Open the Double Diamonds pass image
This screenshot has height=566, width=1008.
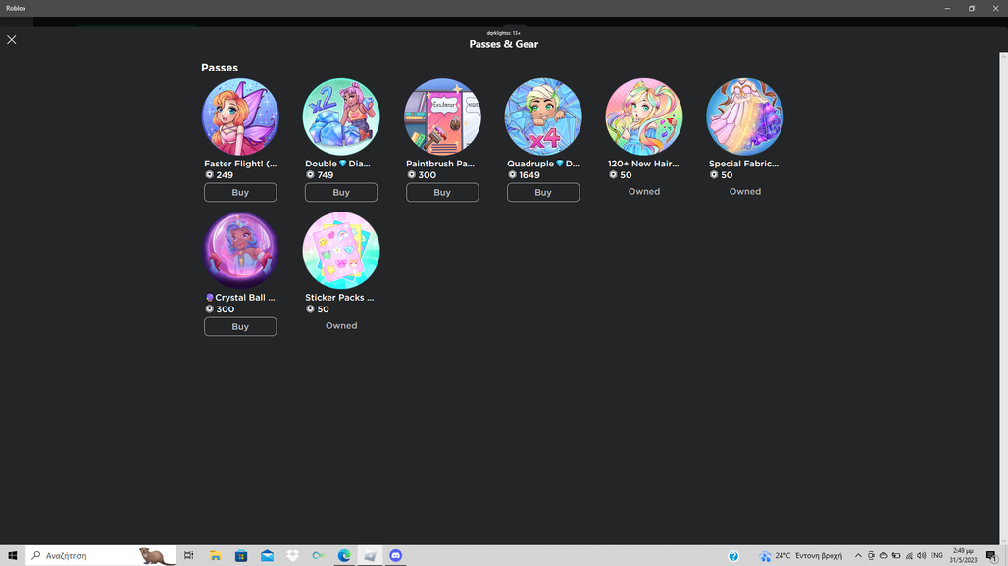pyautogui.click(x=341, y=117)
